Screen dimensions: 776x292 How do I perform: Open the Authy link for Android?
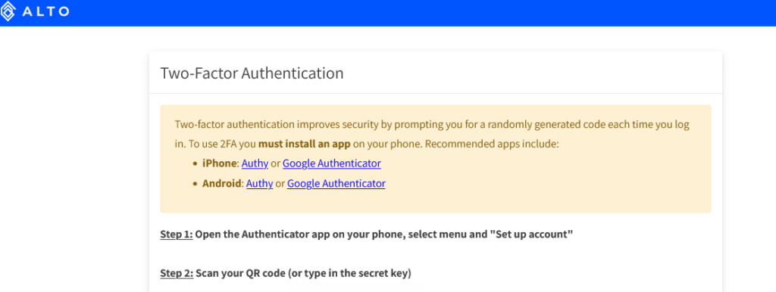259,183
